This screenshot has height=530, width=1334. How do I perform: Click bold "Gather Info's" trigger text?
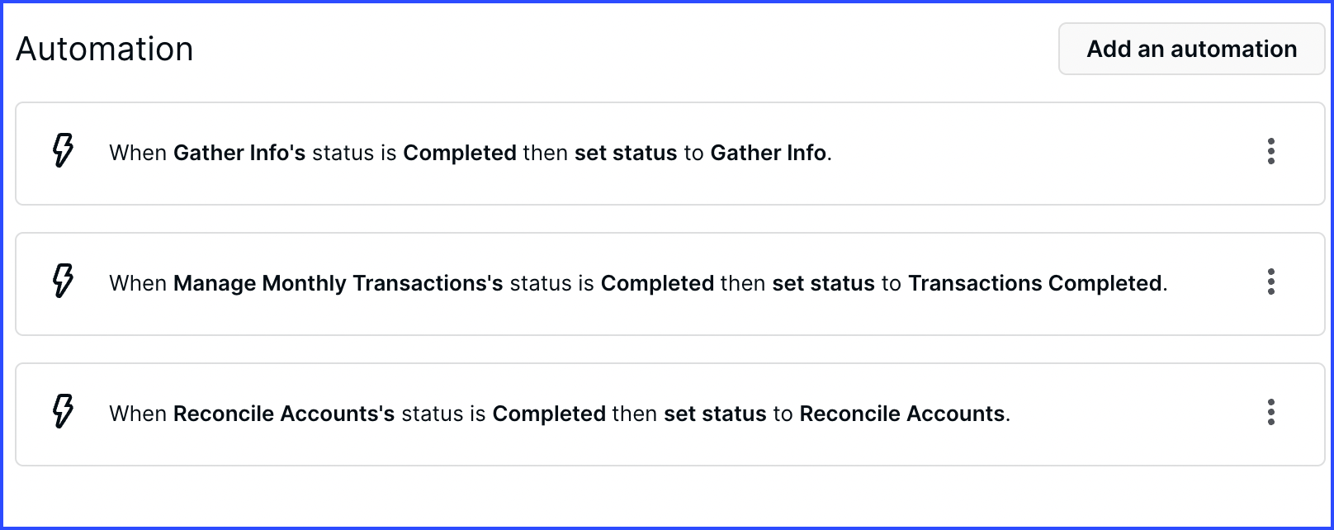click(239, 153)
